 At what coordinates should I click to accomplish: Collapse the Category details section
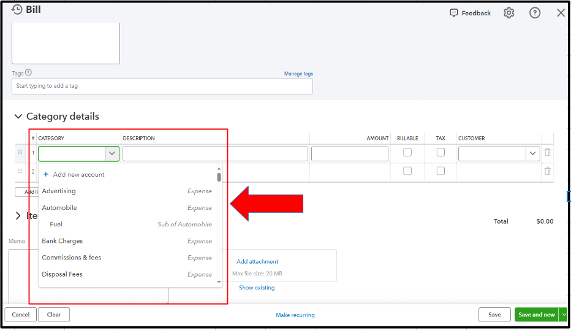click(x=18, y=117)
